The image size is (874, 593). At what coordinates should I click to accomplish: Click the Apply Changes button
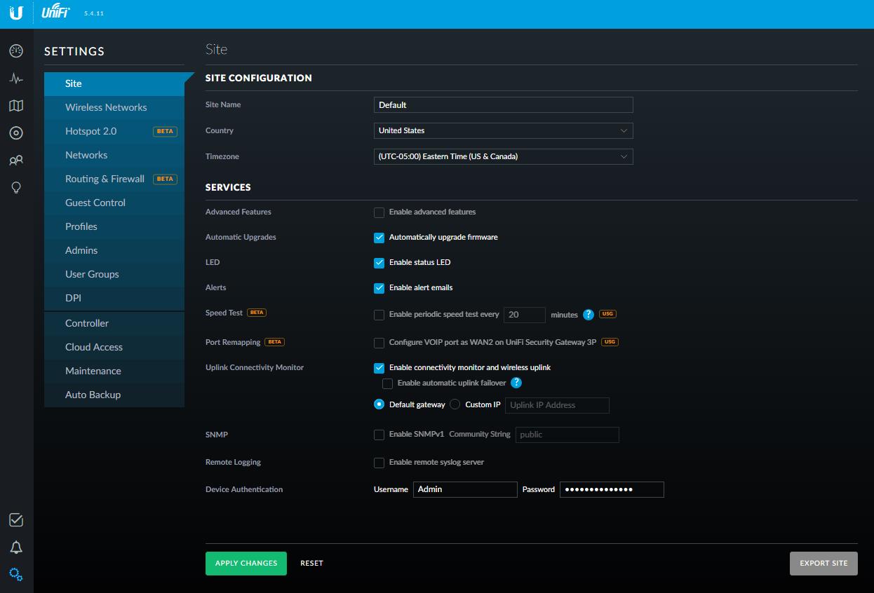tap(246, 564)
